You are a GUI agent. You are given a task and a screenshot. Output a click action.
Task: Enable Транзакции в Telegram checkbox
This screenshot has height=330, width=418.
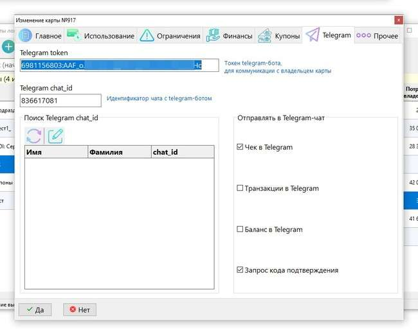[240, 189]
